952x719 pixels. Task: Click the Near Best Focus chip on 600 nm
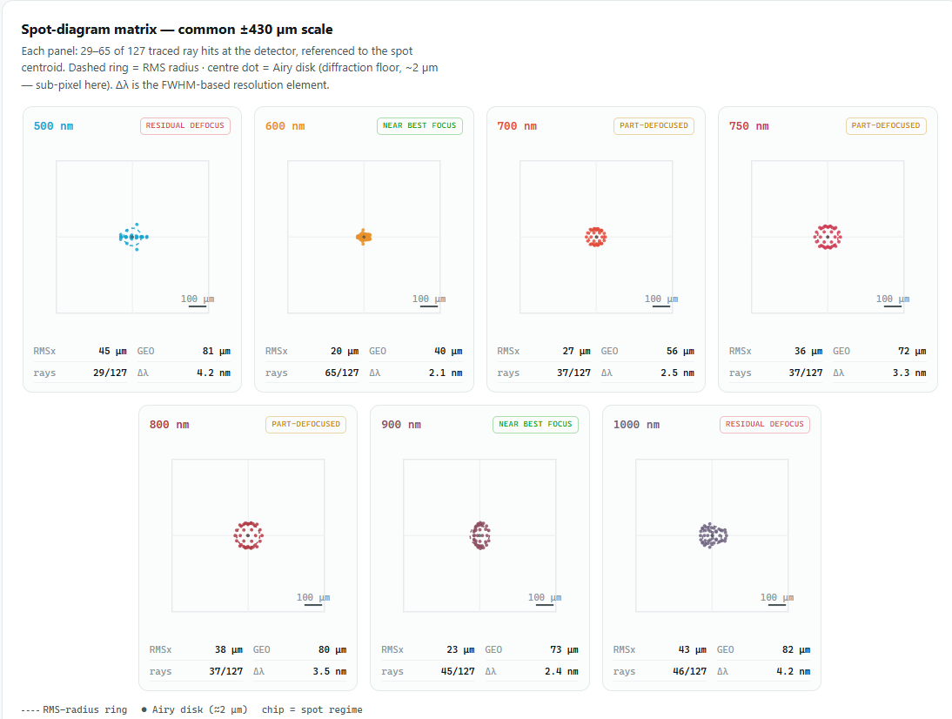[x=419, y=125]
